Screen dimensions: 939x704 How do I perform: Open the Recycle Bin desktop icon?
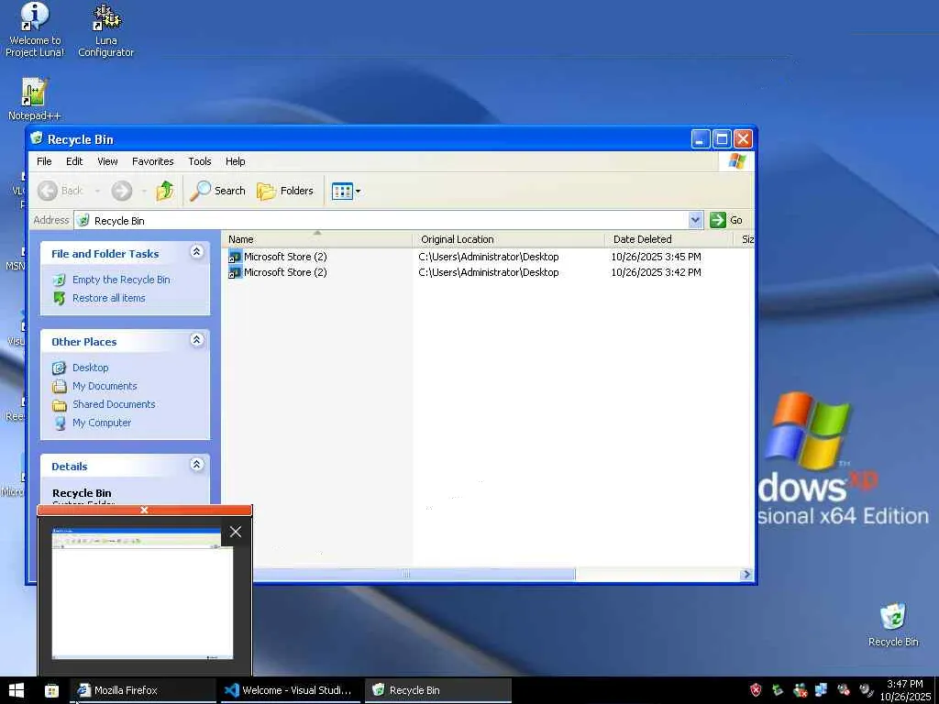[893, 624]
